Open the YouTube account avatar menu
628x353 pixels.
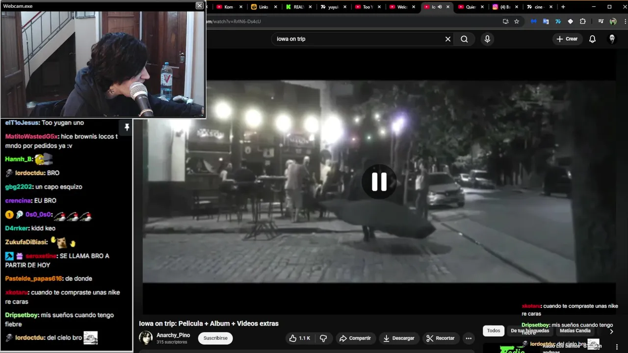[612, 39]
